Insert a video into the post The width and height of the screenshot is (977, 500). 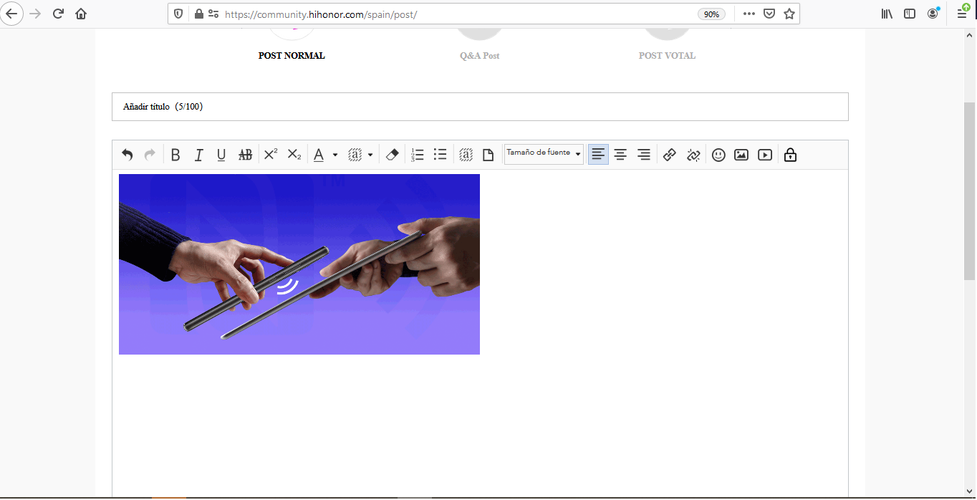(765, 155)
